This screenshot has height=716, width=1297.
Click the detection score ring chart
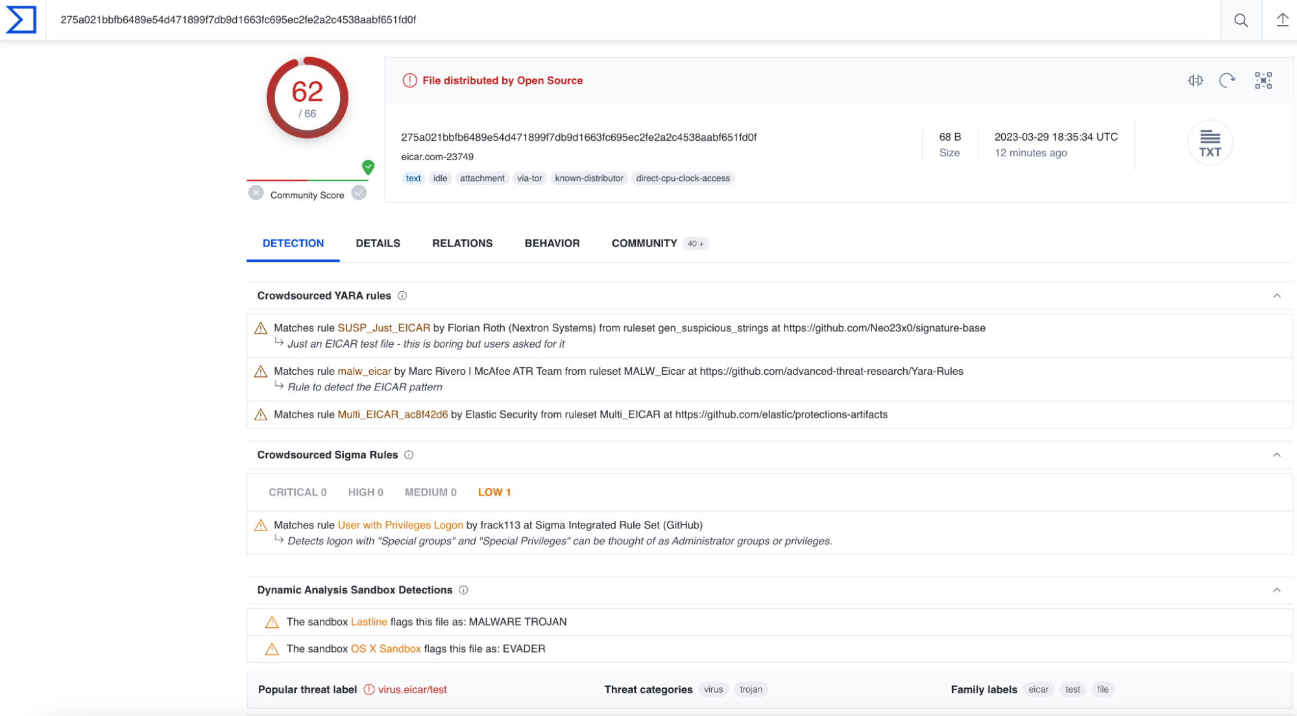tap(308, 97)
